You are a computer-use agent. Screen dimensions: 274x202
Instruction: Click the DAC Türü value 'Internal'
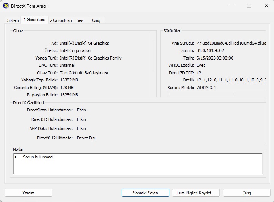click(67, 65)
